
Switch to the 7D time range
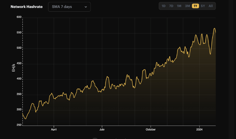click(x=171, y=6)
